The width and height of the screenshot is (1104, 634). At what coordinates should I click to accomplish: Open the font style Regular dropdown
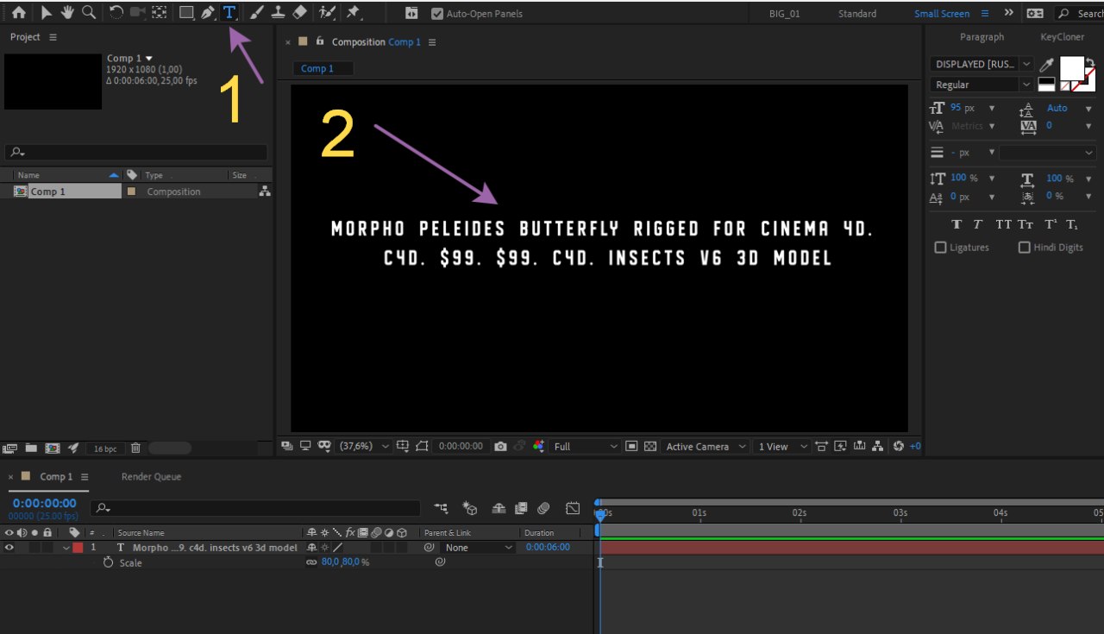(982, 85)
